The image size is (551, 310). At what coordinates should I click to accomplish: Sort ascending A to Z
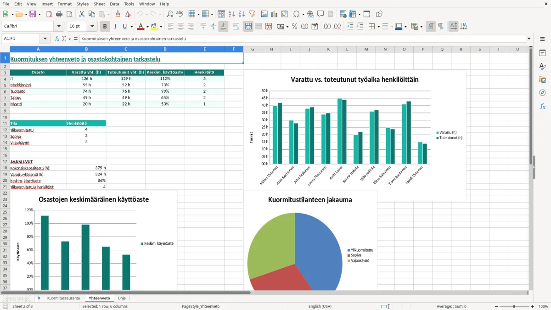(x=232, y=14)
